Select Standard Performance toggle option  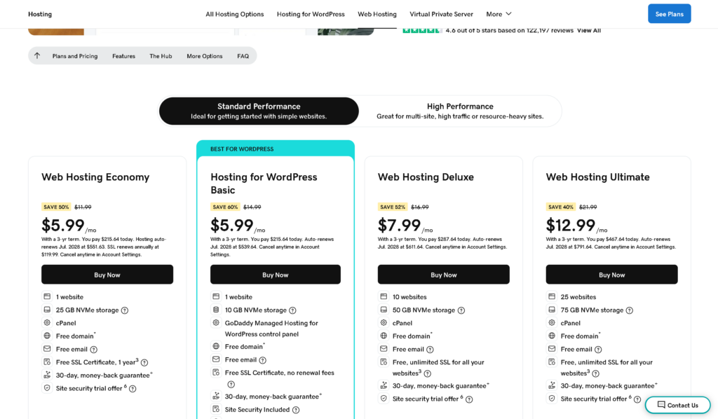coord(259,111)
